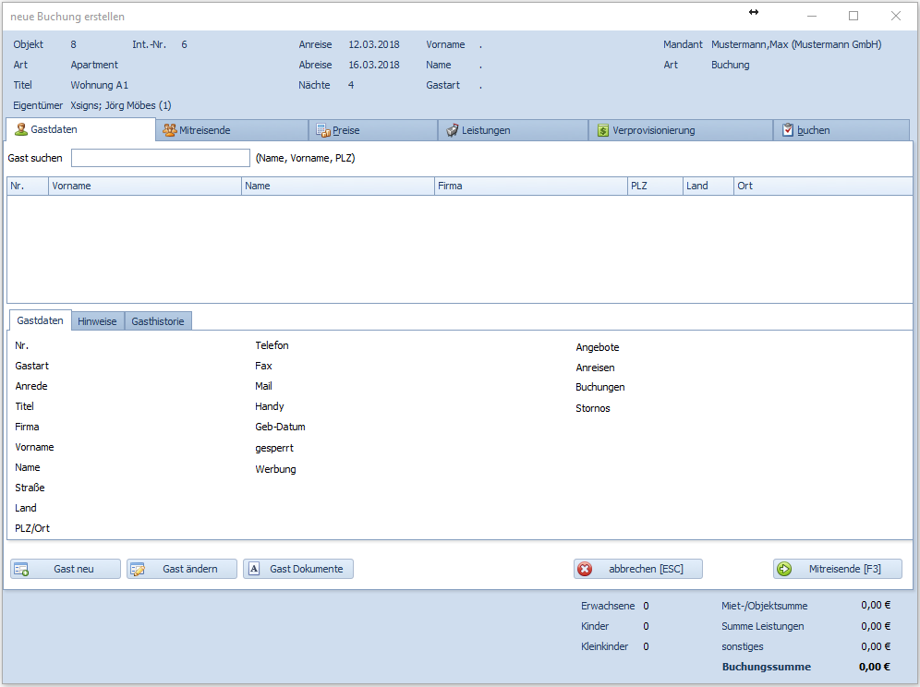This screenshot has width=920, height=687.
Task: Click the Anreise label
Action: point(315,44)
